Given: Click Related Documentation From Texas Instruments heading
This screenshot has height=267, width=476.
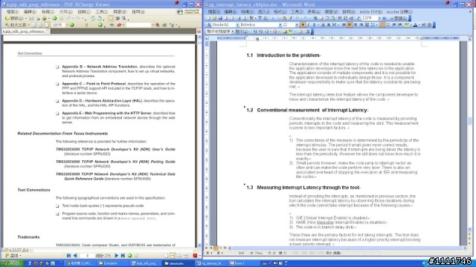Looking at the screenshot, I should 62,133.
